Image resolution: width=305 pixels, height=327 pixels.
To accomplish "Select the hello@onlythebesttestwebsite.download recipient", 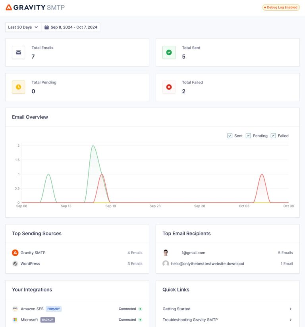I will [x=213, y=263].
